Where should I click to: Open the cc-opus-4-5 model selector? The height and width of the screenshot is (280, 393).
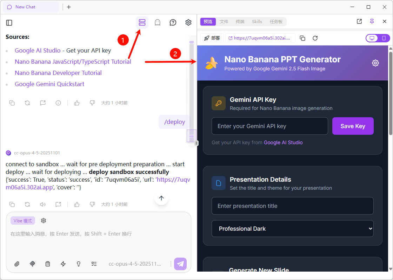point(135,264)
